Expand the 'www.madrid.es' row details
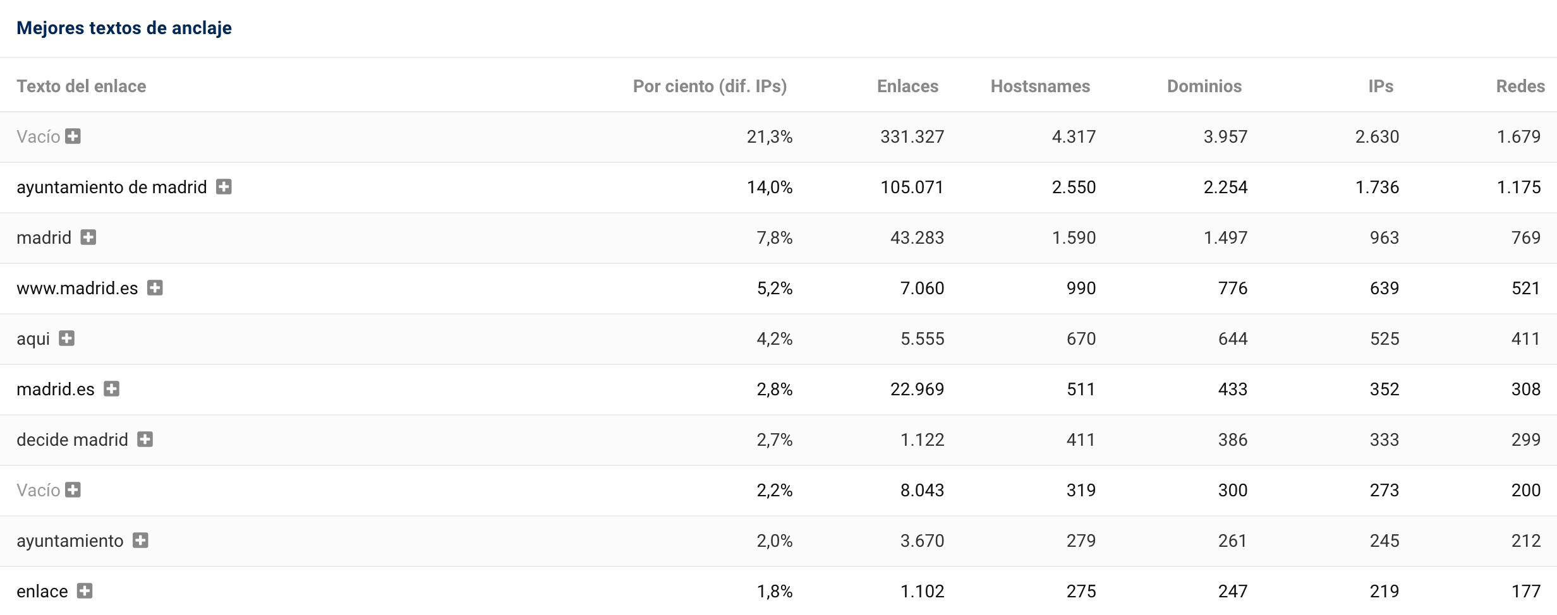1557x615 pixels. pyautogui.click(x=155, y=288)
